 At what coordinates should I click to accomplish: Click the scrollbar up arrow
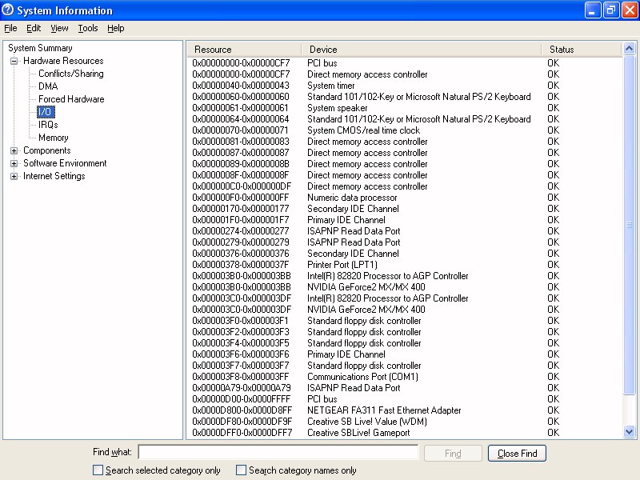point(629,49)
